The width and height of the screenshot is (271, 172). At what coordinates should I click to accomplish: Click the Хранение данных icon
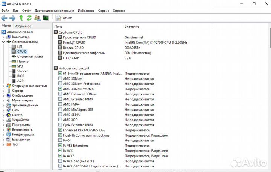point(9,105)
